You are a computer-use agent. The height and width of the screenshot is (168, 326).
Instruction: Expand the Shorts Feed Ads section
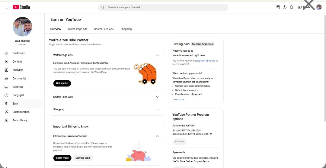click(106, 97)
